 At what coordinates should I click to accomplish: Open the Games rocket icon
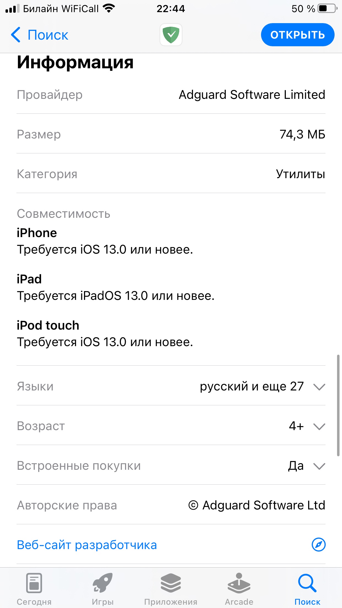(102, 583)
